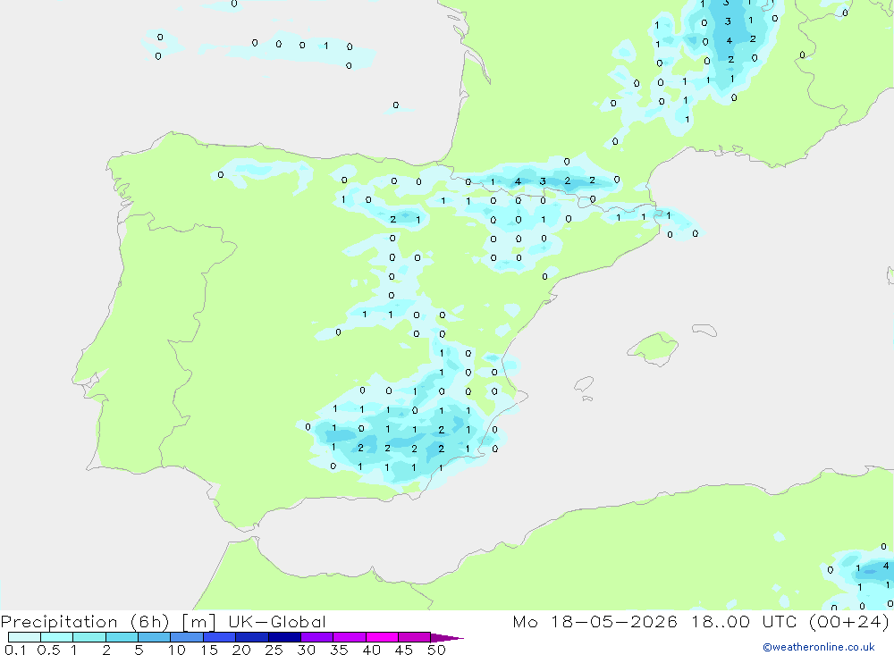Click the purple arrow tip of the legend
894x655 pixels.
447,637
